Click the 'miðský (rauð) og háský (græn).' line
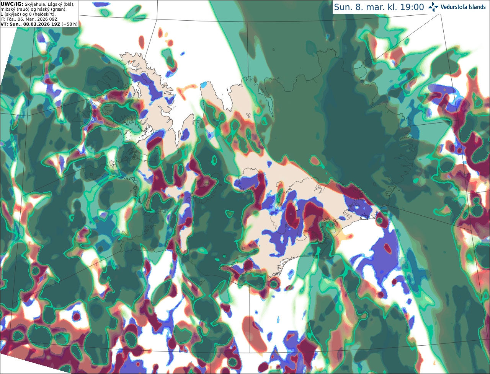Viewport: 490px width, 374px height. click(x=33, y=9)
